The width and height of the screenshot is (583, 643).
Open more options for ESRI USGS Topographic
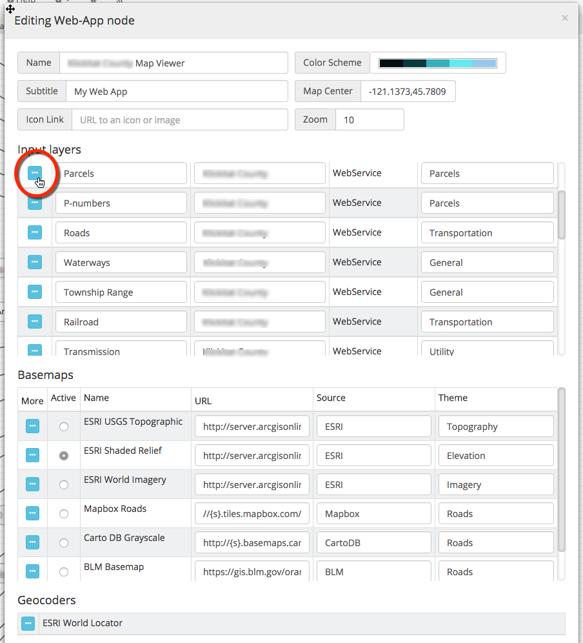coord(32,426)
